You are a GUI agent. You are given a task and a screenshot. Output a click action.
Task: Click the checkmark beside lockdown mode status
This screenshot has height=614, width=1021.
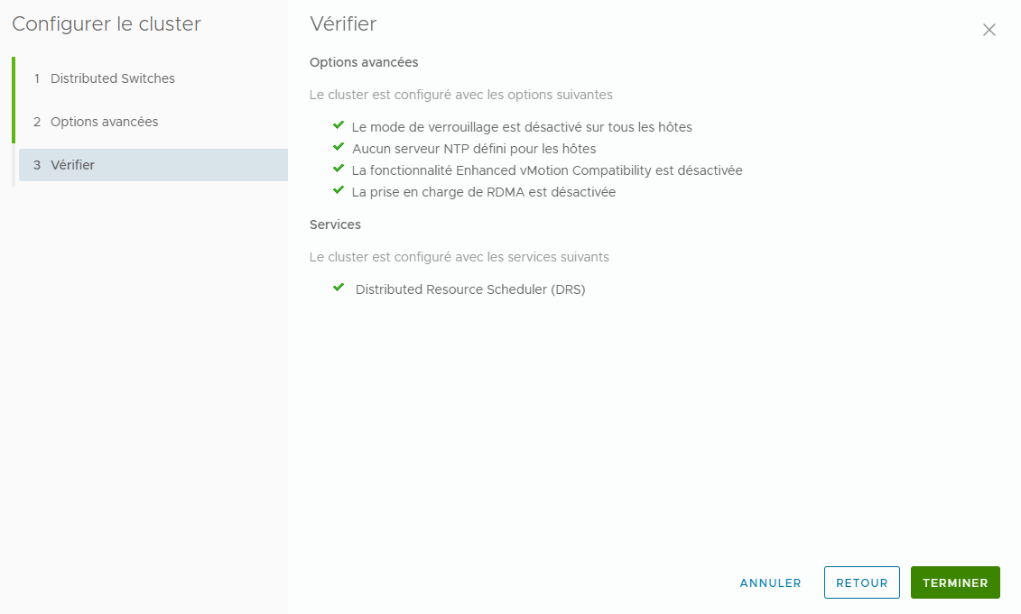[339, 127]
